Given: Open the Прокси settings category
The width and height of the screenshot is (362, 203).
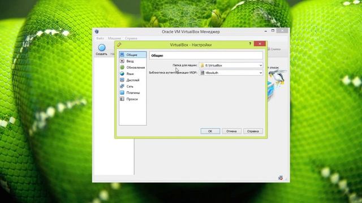Looking at the screenshot, I should (x=132, y=99).
